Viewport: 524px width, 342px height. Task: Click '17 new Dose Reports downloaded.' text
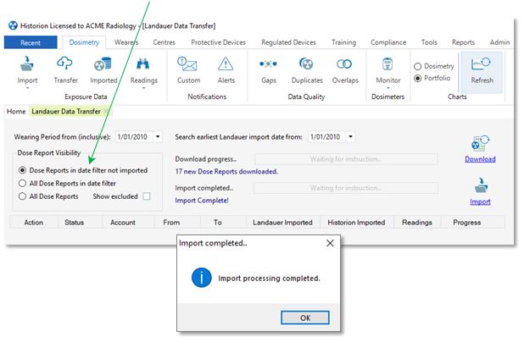pos(226,172)
